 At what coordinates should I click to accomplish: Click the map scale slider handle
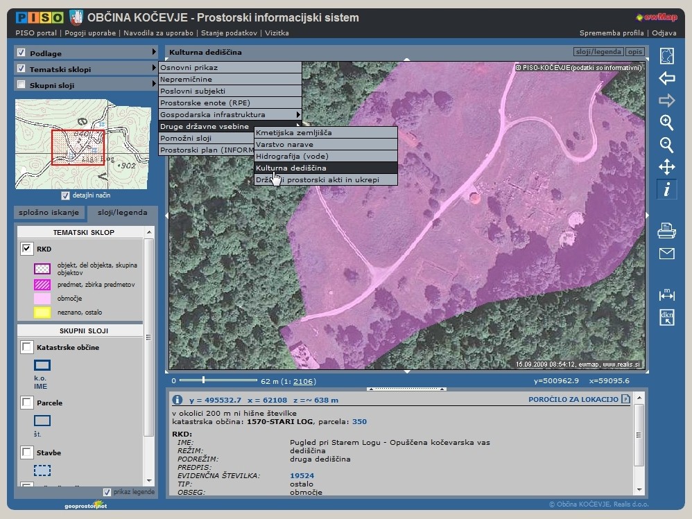tap(203, 380)
